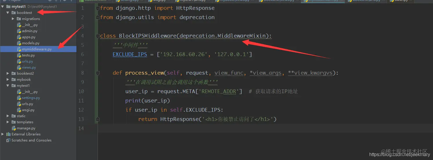Click the Scratches and Consoles icon
This screenshot has height=160, width=433.
[8, 140]
